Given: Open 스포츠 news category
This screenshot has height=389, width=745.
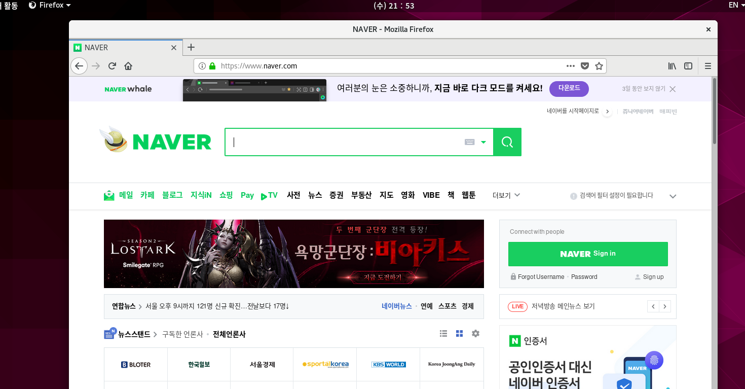Looking at the screenshot, I should coord(448,306).
